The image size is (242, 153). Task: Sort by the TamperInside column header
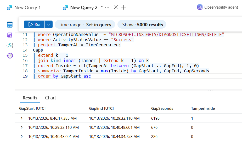point(203,108)
